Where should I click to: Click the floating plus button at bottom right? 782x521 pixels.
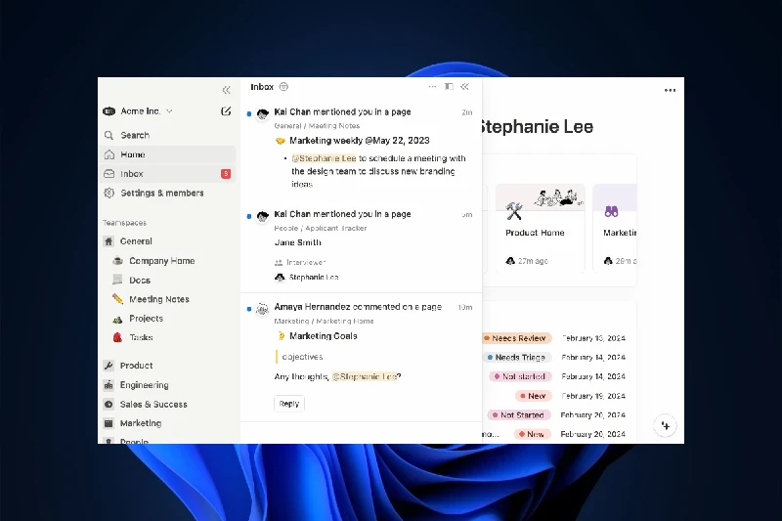pos(665,425)
